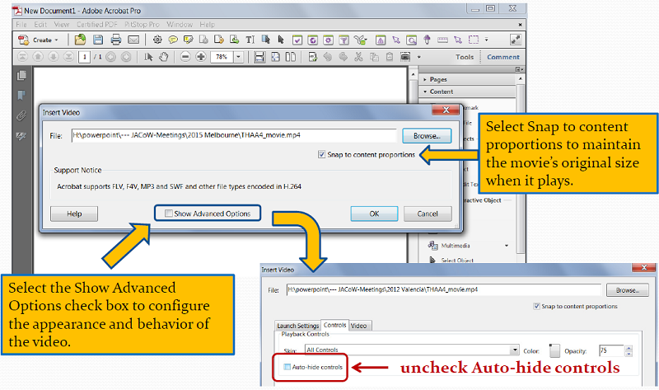Viewport: 659px width, 390px height.
Task: Click the Email envelope toolbar icon
Action: 134,40
